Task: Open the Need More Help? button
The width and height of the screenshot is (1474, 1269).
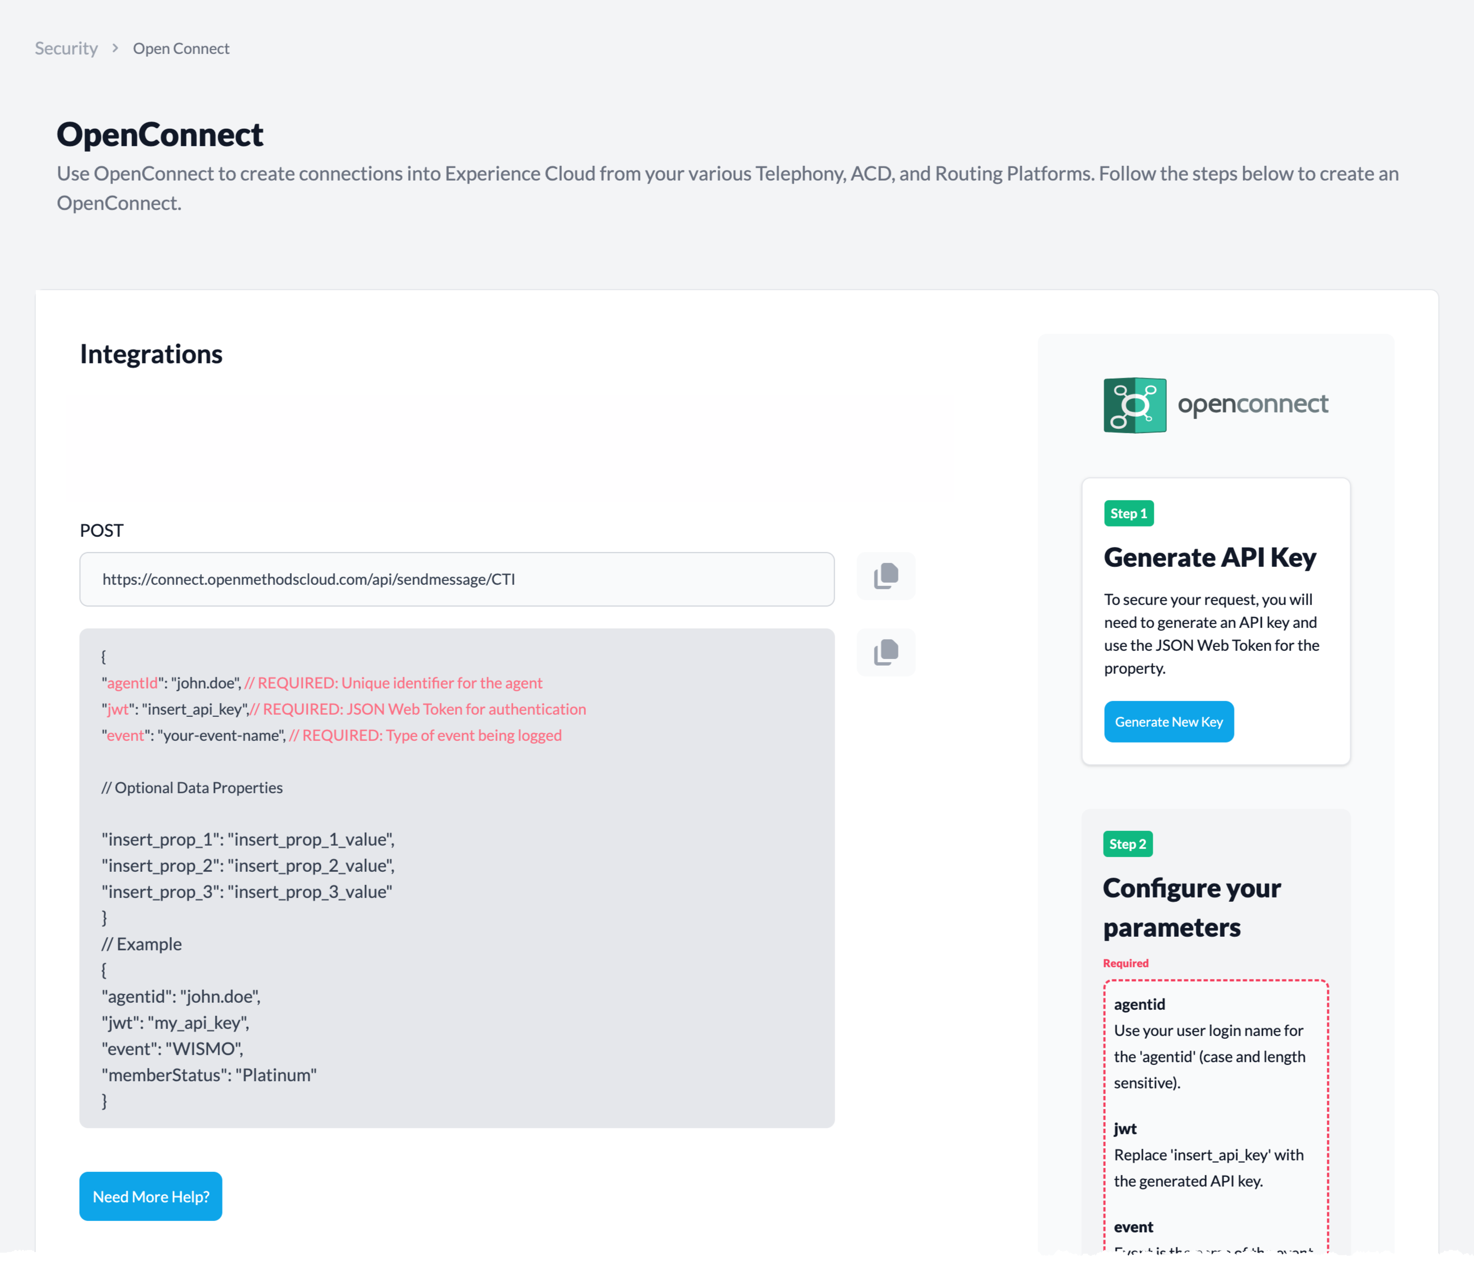Action: click(x=150, y=1196)
